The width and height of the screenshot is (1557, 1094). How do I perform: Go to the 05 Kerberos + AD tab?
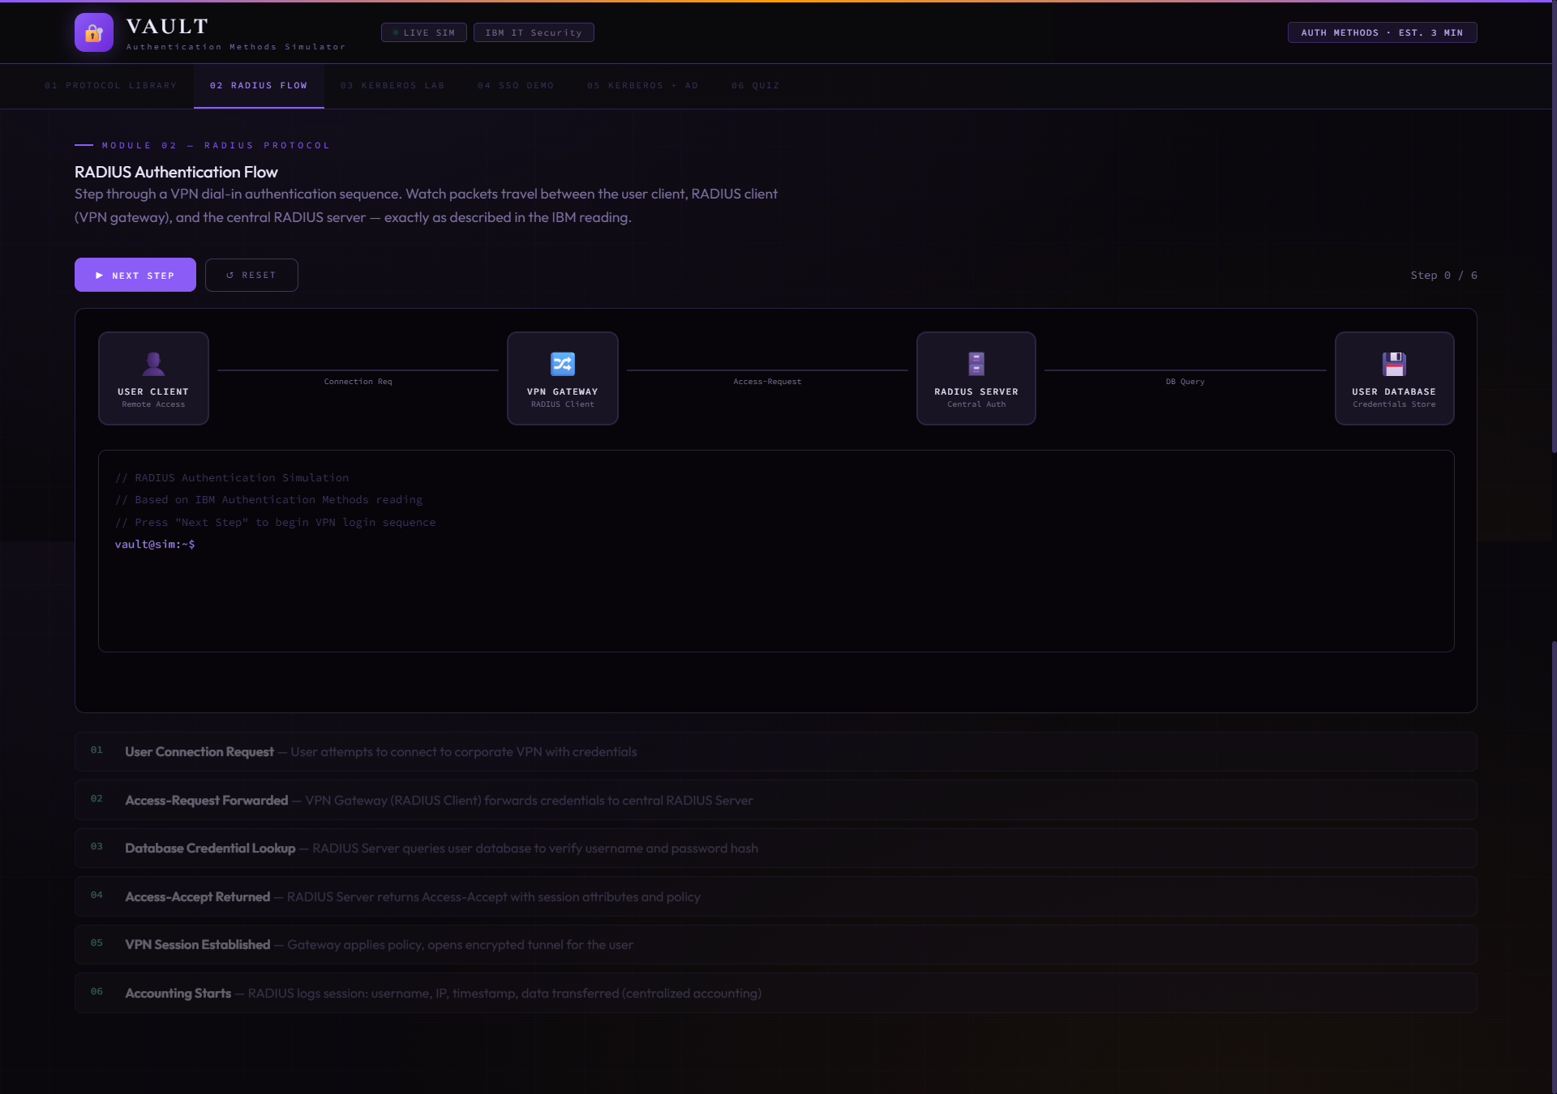pos(642,85)
